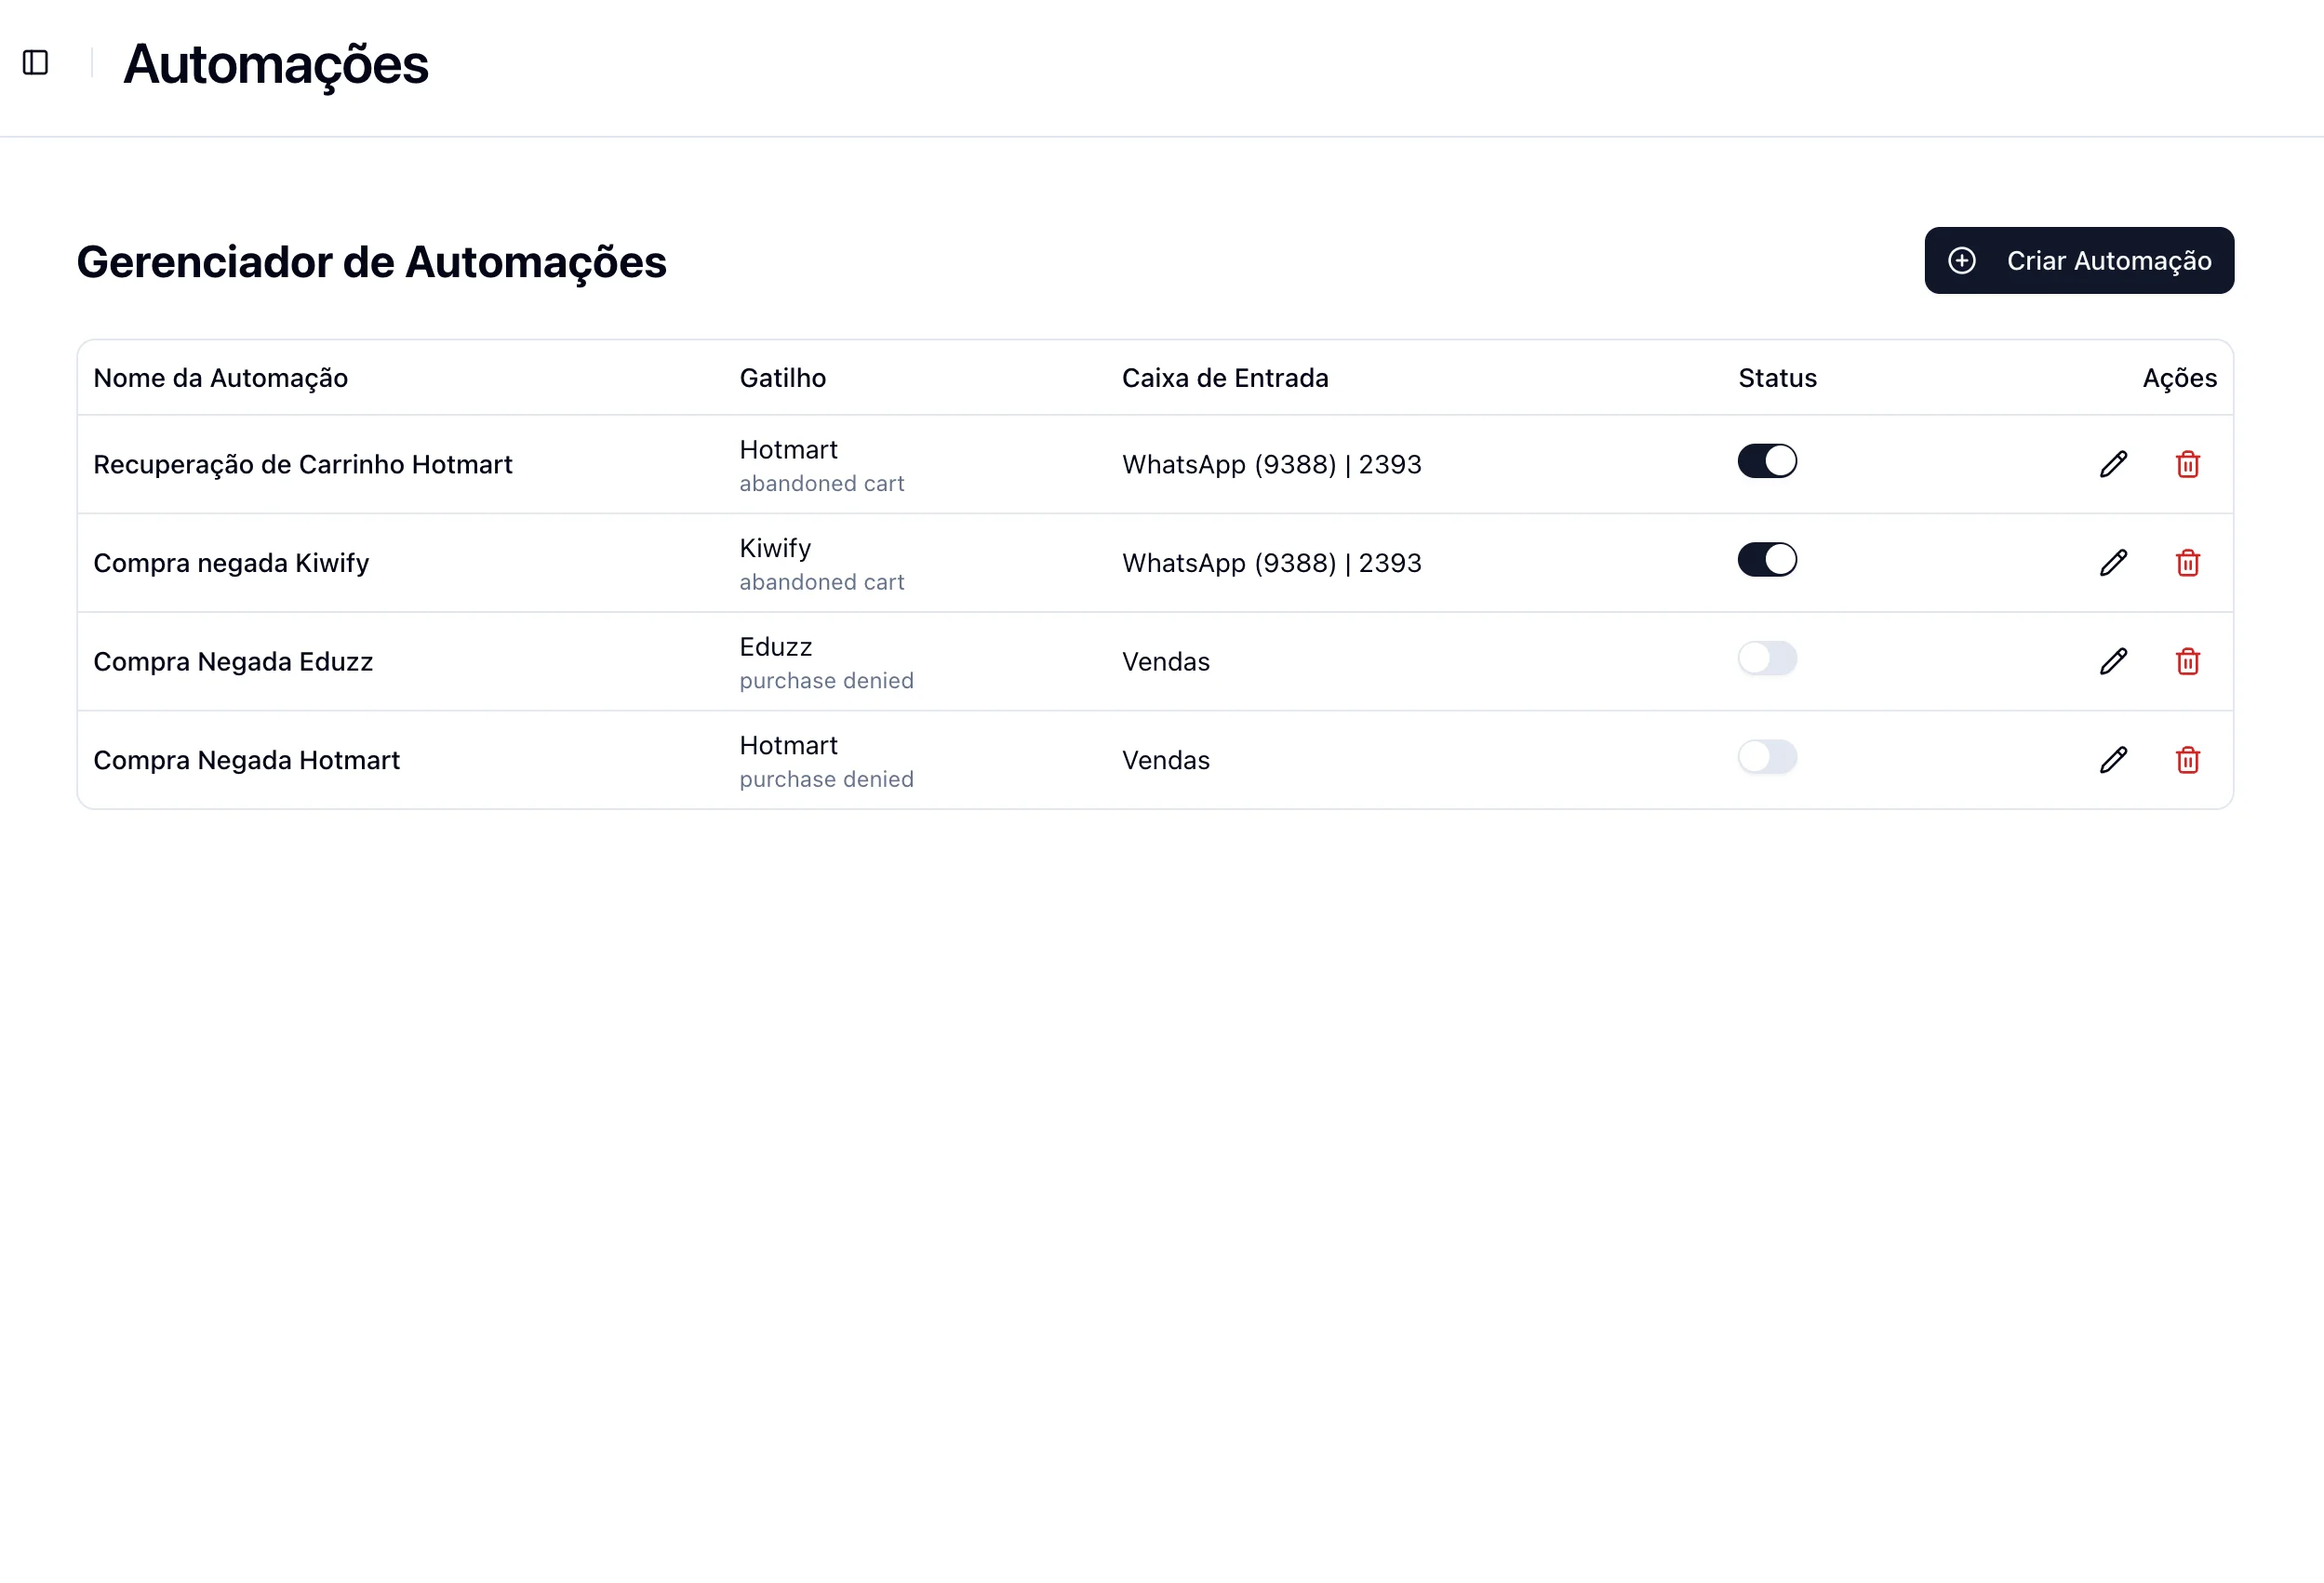Collapse the sidebar panel
2324x1583 pixels.
tap(36, 63)
